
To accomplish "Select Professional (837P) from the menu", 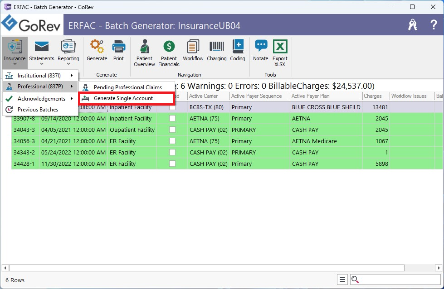I will point(40,86).
